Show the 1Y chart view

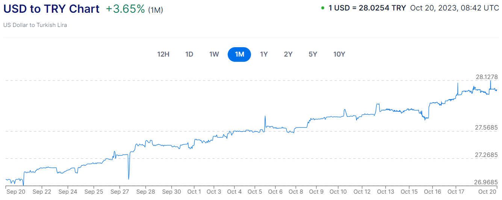point(264,54)
